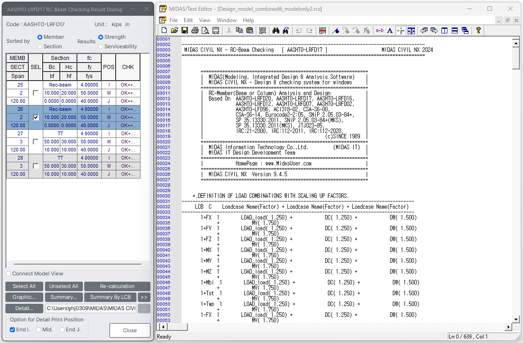Image resolution: width=523 pixels, height=343 pixels.
Task: Click the Replace binoculars-with-arrow icon
Action: click(286, 30)
